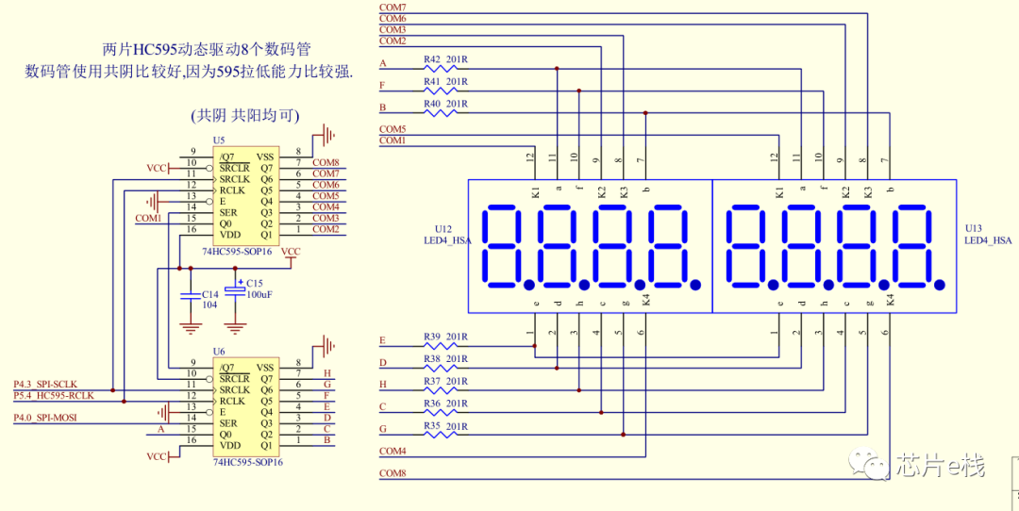1019x511 pixels.
Task: Click COM8 wire label at bottom of display section
Action: (393, 473)
